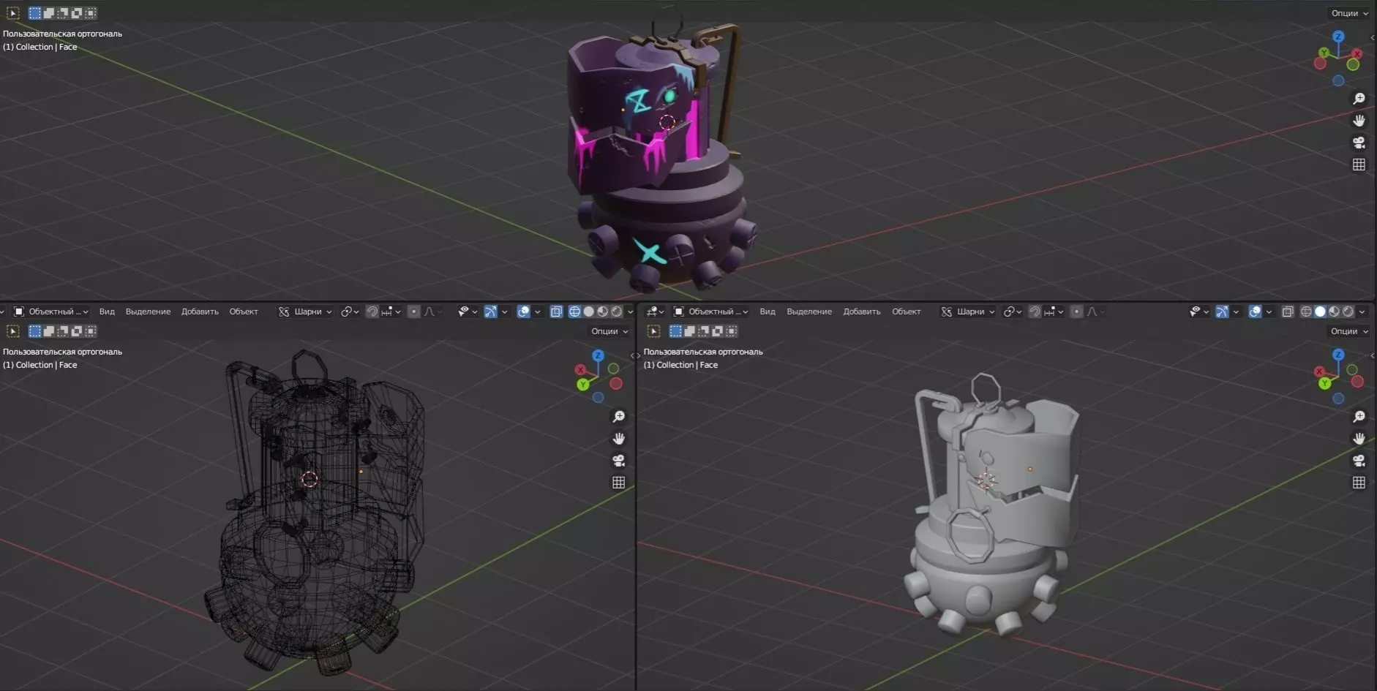Toggle camera view in top viewport
Image resolution: width=1377 pixels, height=691 pixels.
click(x=1359, y=143)
